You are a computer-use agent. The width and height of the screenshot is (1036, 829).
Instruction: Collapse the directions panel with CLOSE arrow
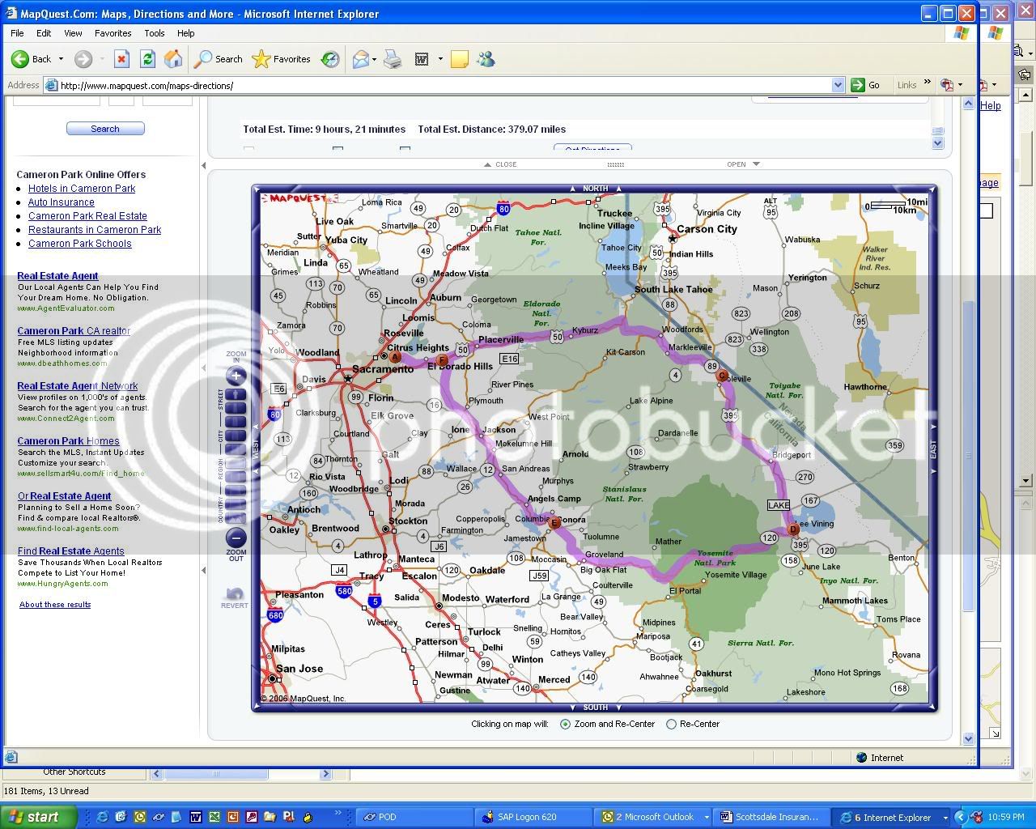(500, 164)
